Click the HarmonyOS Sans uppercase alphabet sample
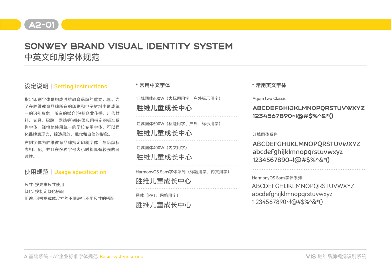The width and height of the screenshot is (391, 276). (303, 186)
